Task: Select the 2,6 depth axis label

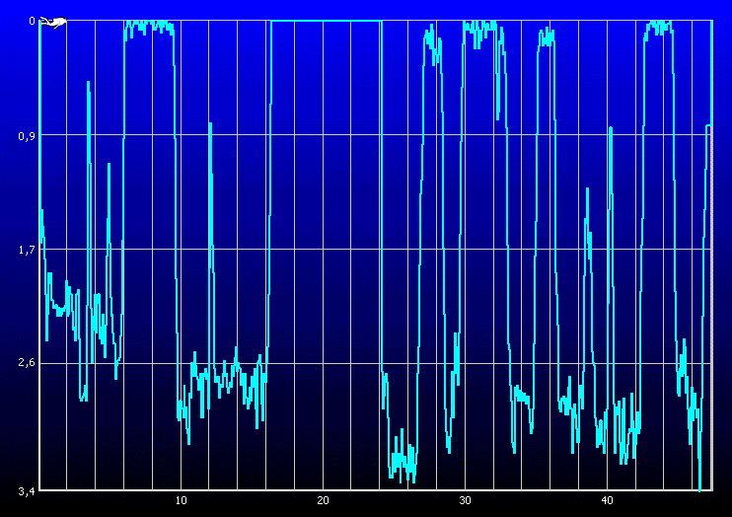Action: pos(27,363)
